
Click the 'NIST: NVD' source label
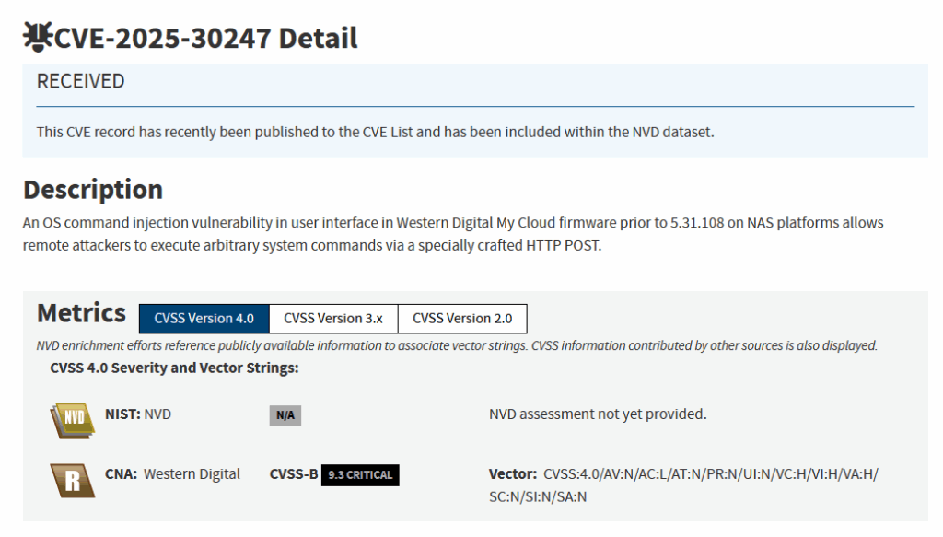coord(138,414)
